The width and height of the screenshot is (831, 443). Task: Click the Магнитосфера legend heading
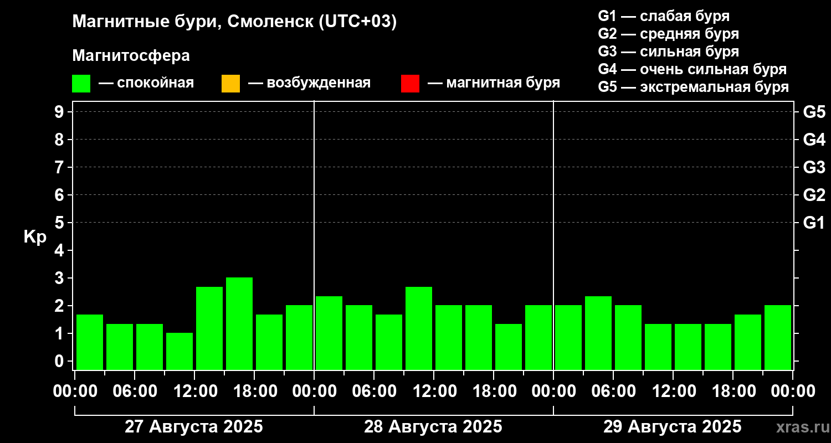[x=131, y=55]
